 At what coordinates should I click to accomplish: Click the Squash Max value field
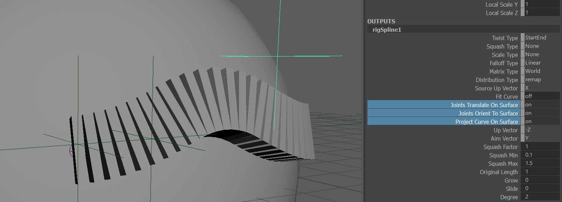point(542,163)
